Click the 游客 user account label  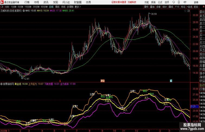196,2
